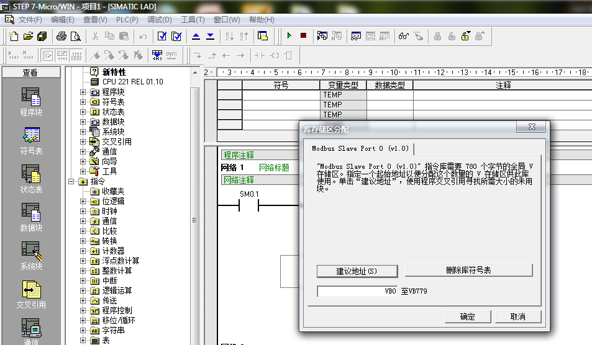Collapse the 指令 instruction tree
The height and width of the screenshot is (345, 592).
[x=72, y=182]
